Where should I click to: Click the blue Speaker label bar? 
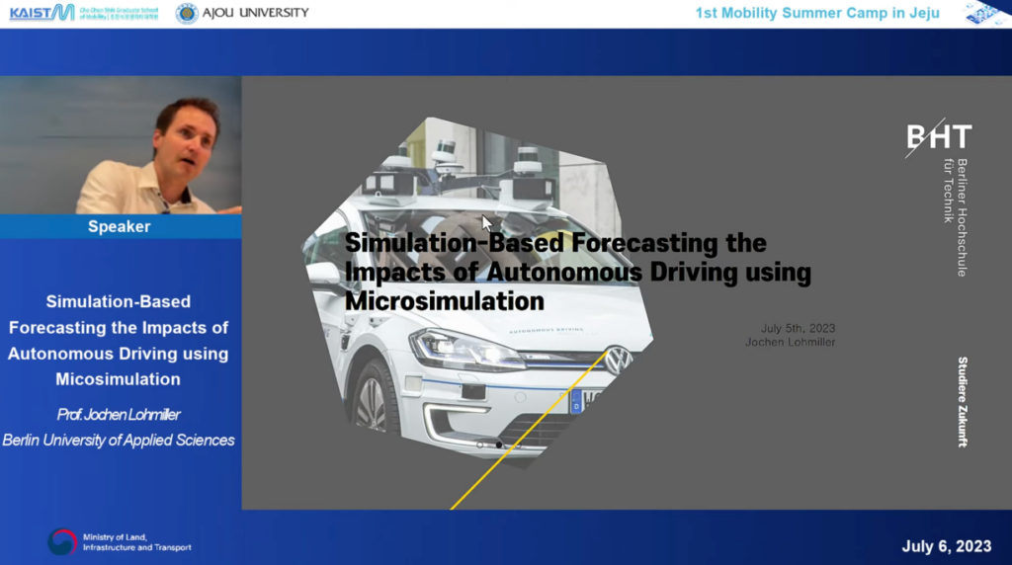[120, 226]
